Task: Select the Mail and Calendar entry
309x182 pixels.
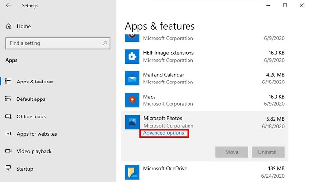Action: (x=205, y=78)
